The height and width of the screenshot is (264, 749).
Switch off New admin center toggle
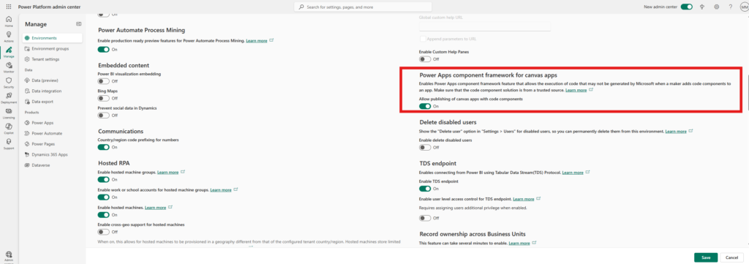coord(687,7)
